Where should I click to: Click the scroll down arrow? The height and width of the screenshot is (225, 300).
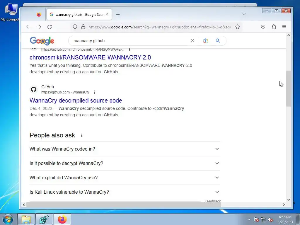289,200
